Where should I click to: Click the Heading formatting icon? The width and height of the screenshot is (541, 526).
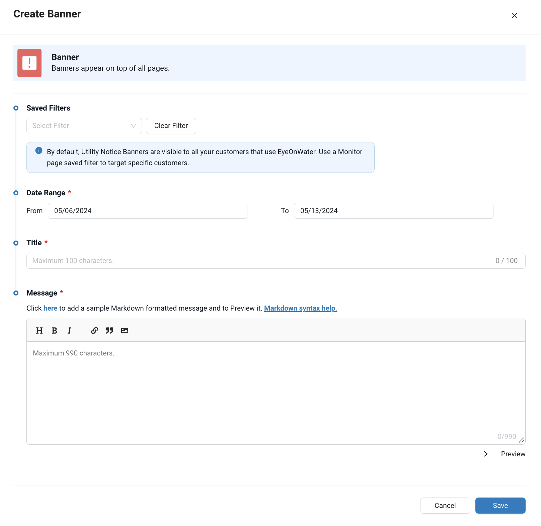click(39, 331)
